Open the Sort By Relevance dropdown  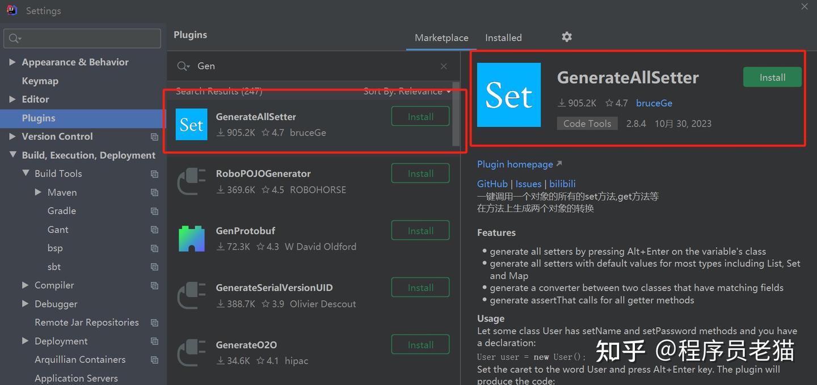pyautogui.click(x=407, y=91)
